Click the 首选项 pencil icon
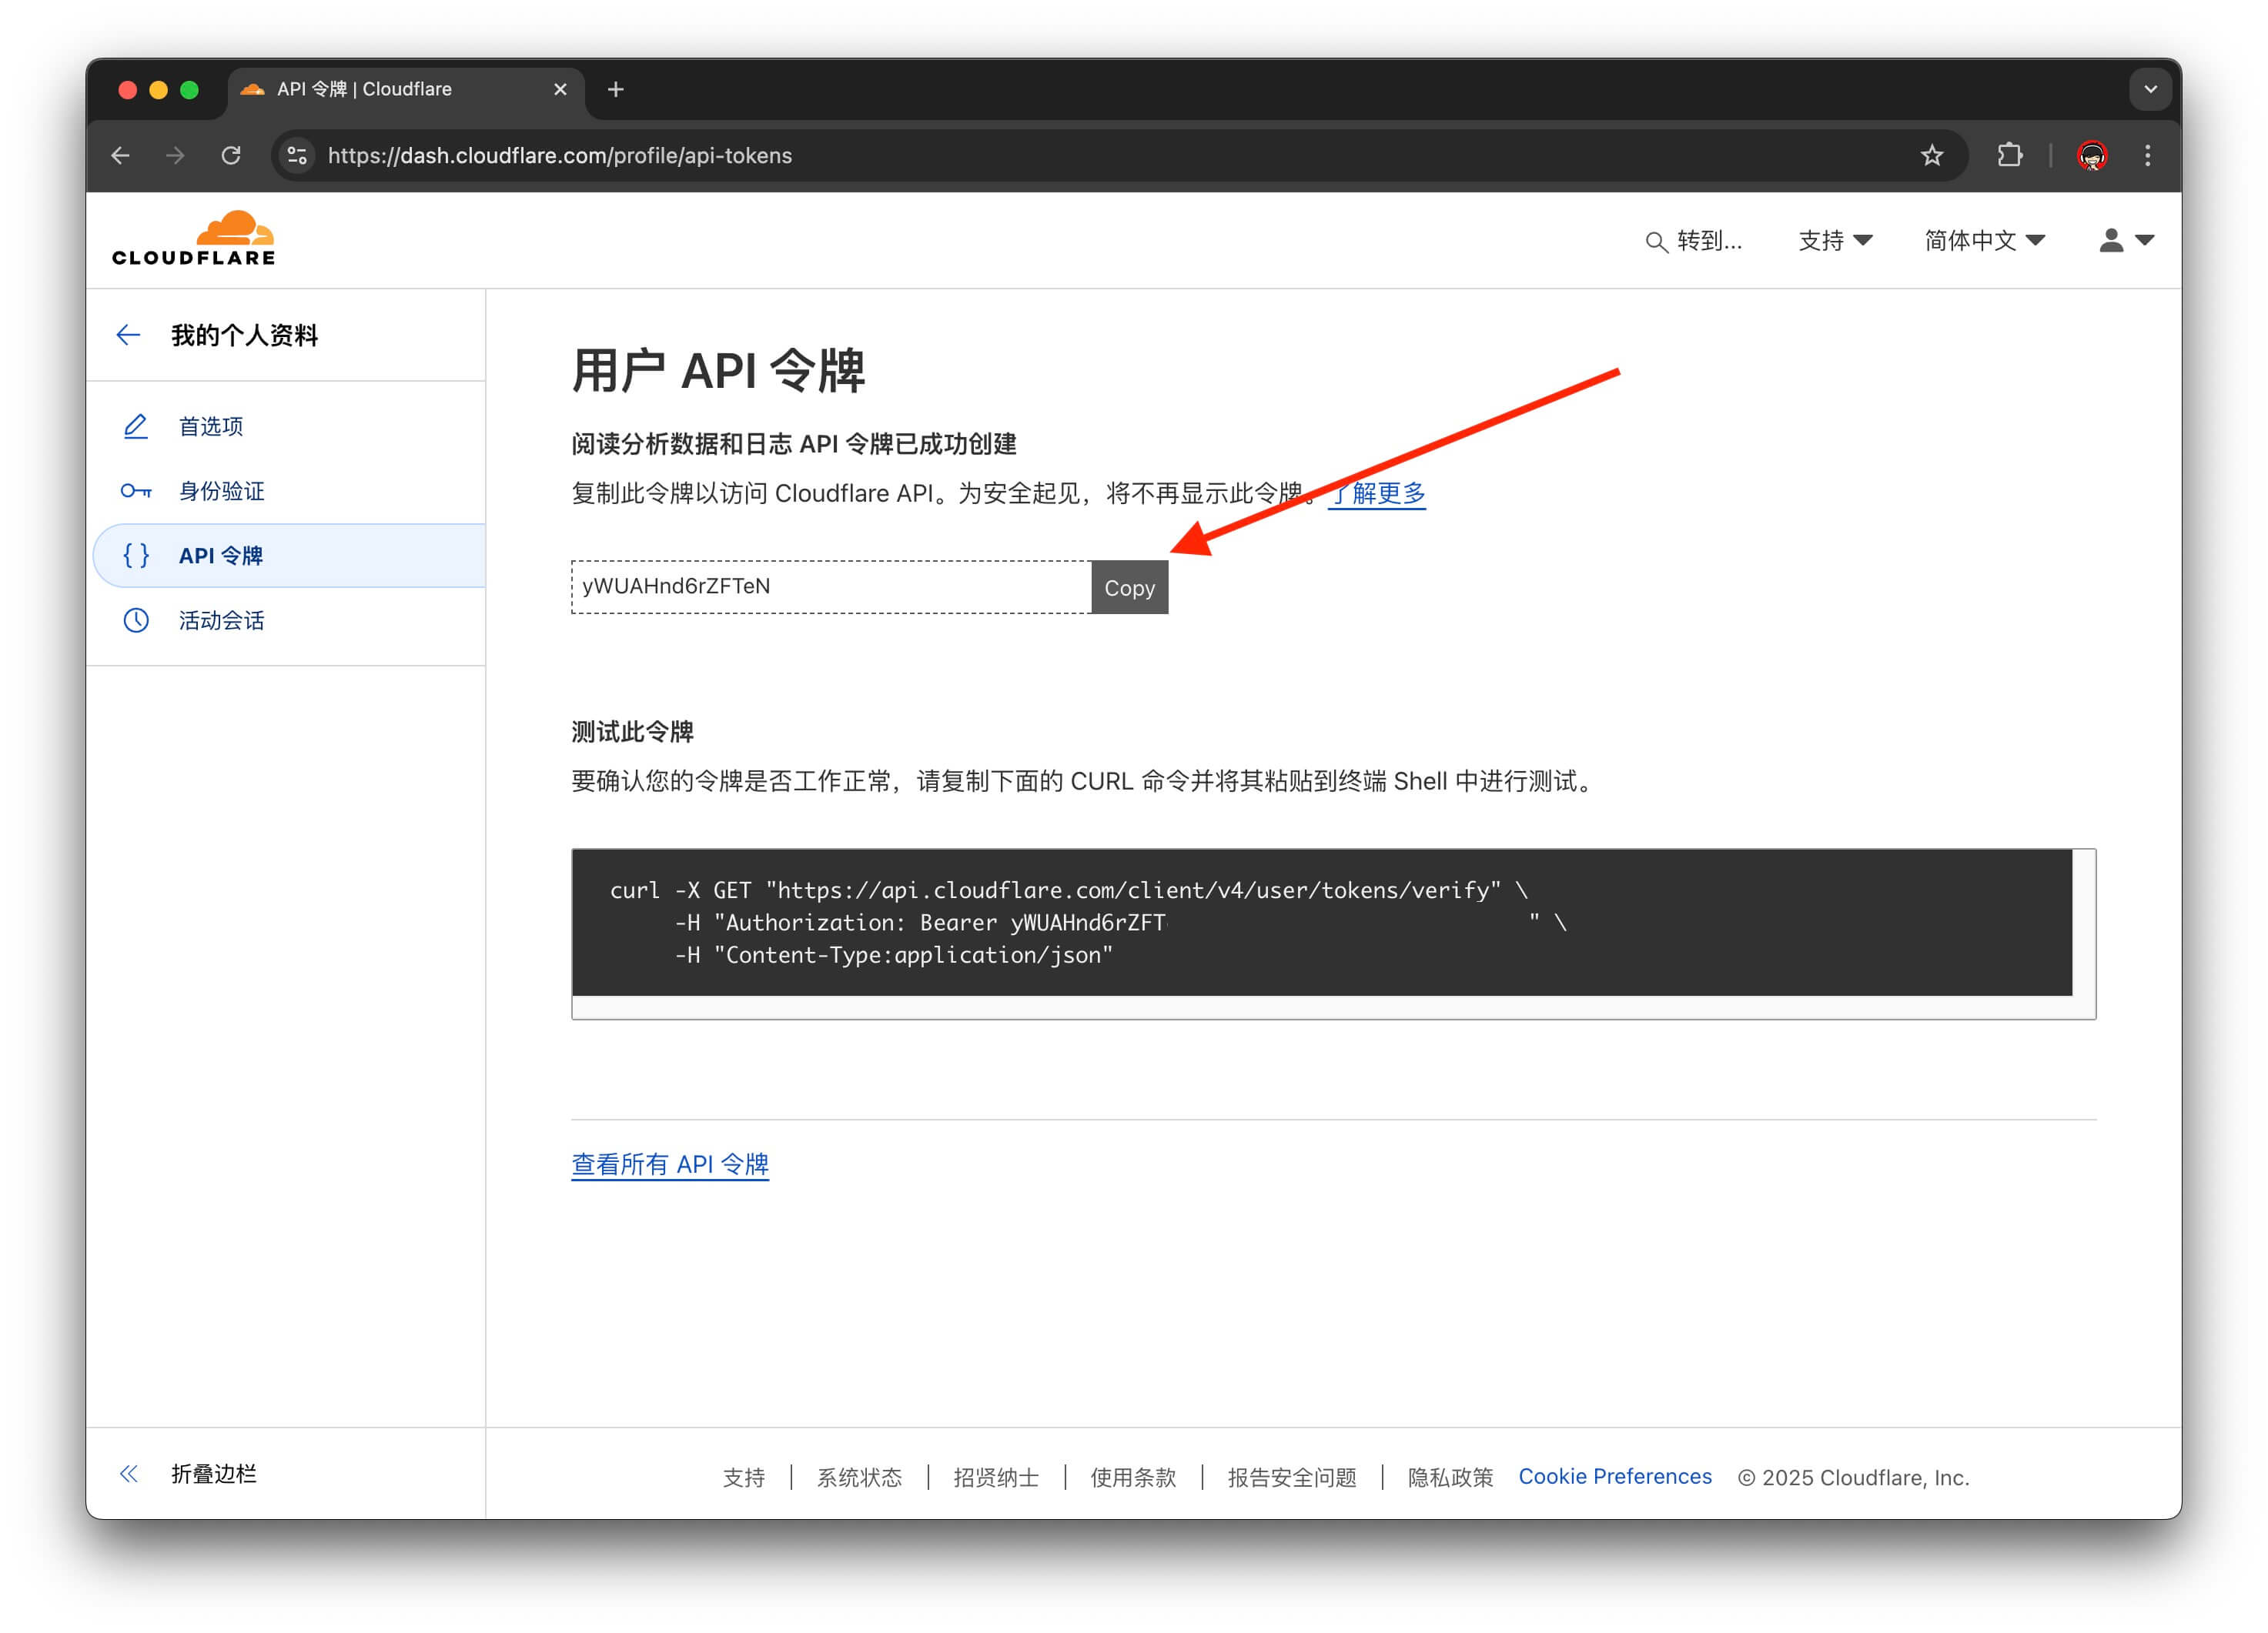 tap(136, 427)
